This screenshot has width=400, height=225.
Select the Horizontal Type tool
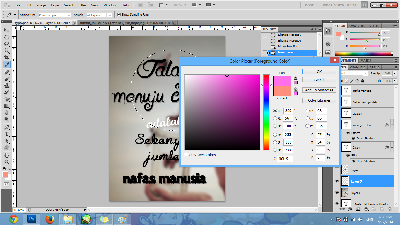point(6,134)
